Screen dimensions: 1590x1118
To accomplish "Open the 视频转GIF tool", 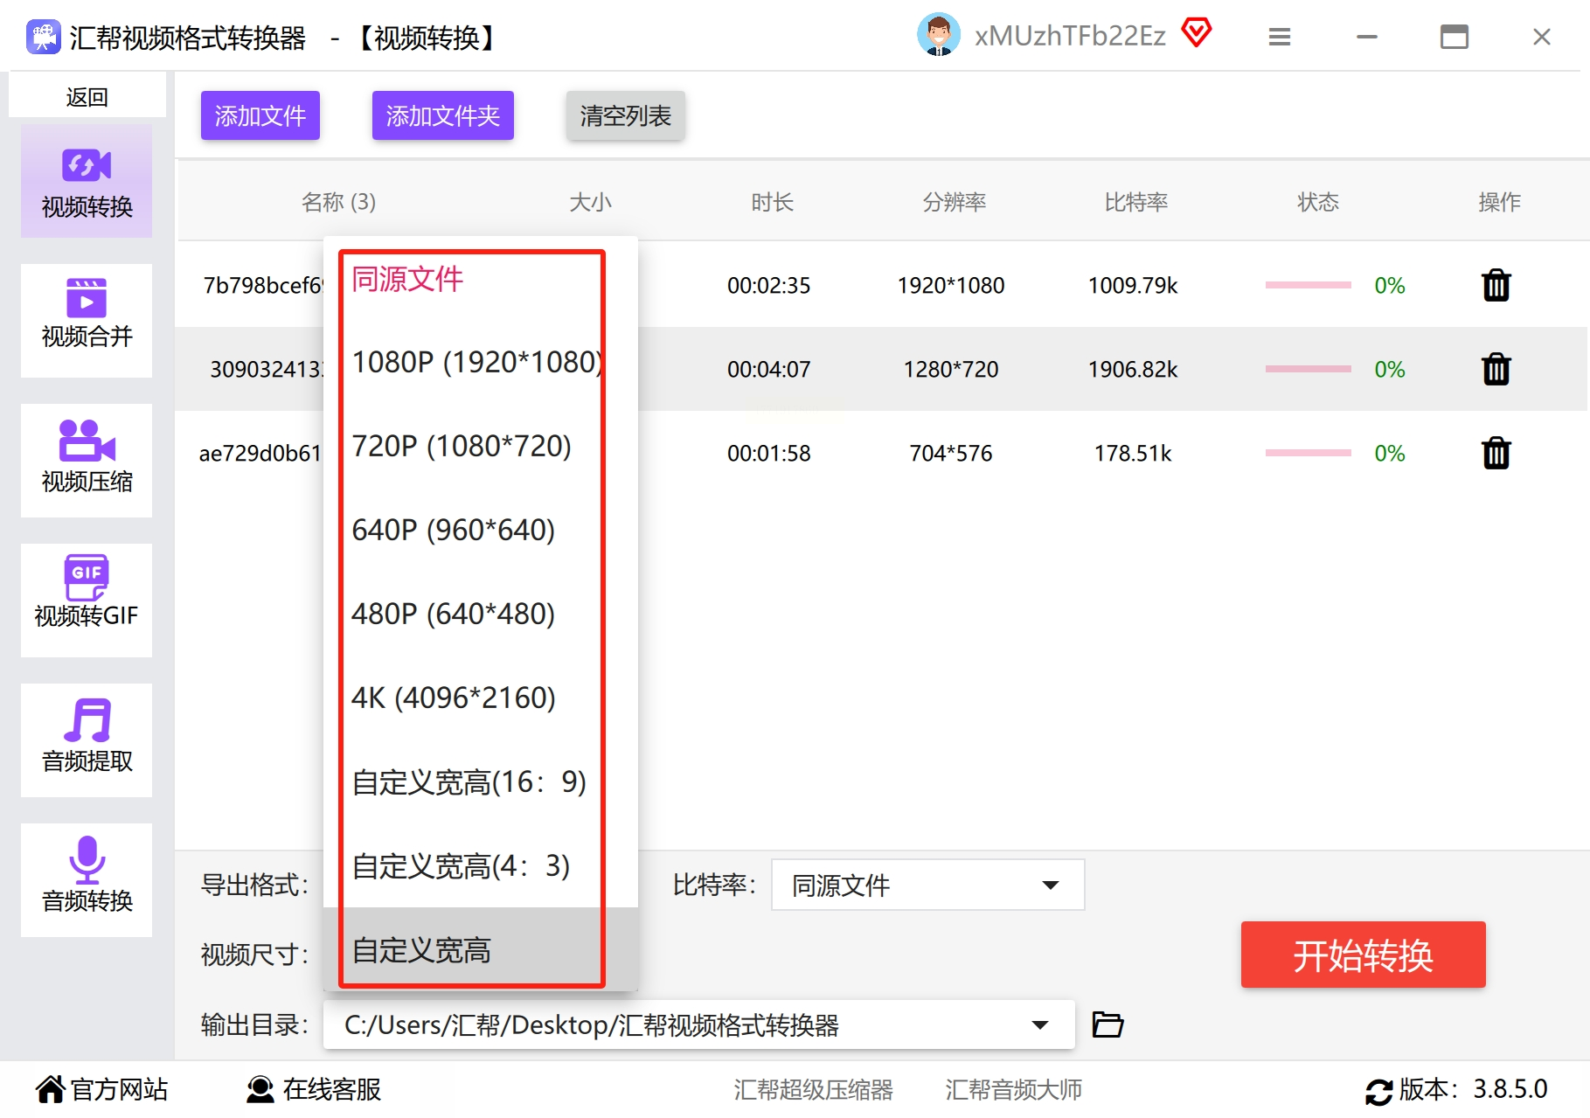I will pos(87,600).
